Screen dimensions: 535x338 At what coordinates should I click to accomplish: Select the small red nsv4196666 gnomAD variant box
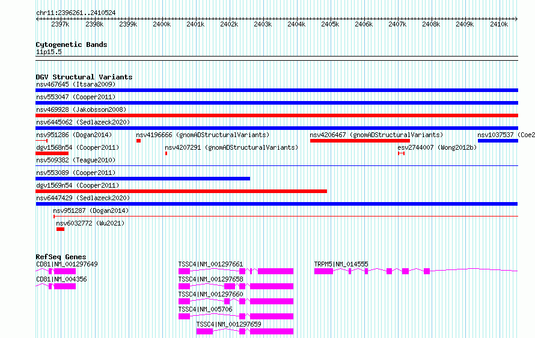coord(138,141)
